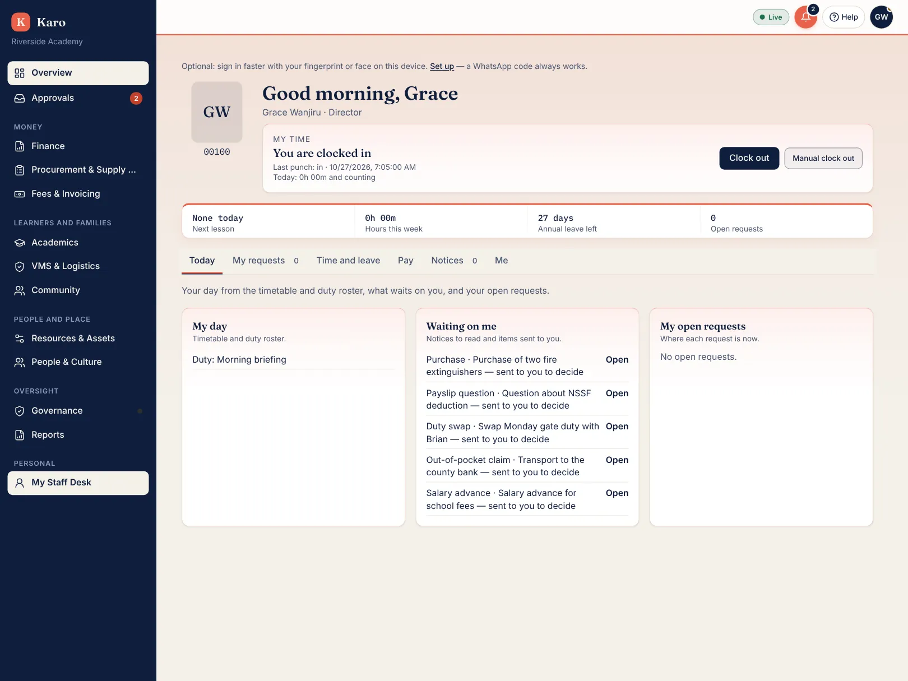Click the Karo logo icon
908x681 pixels.
21,22
